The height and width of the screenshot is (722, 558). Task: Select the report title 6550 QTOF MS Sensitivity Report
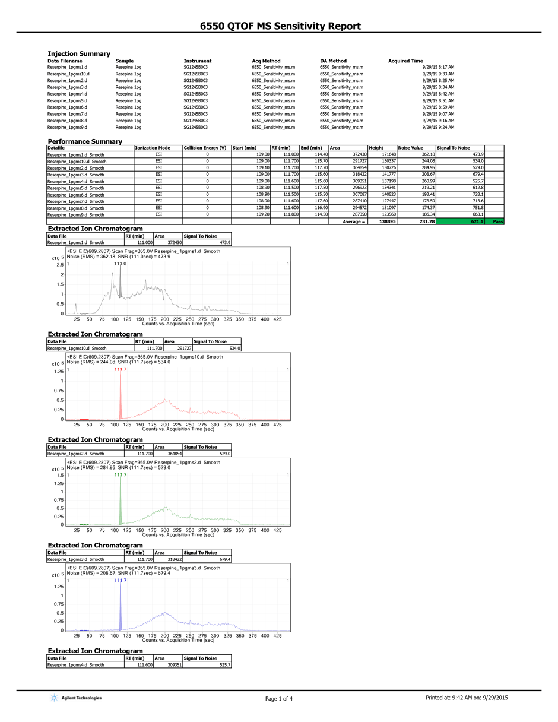click(280, 26)
